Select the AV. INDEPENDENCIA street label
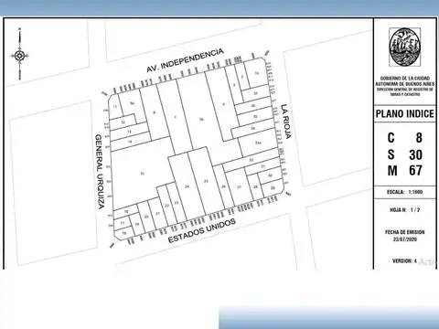The width and height of the screenshot is (439, 329). 185,60
